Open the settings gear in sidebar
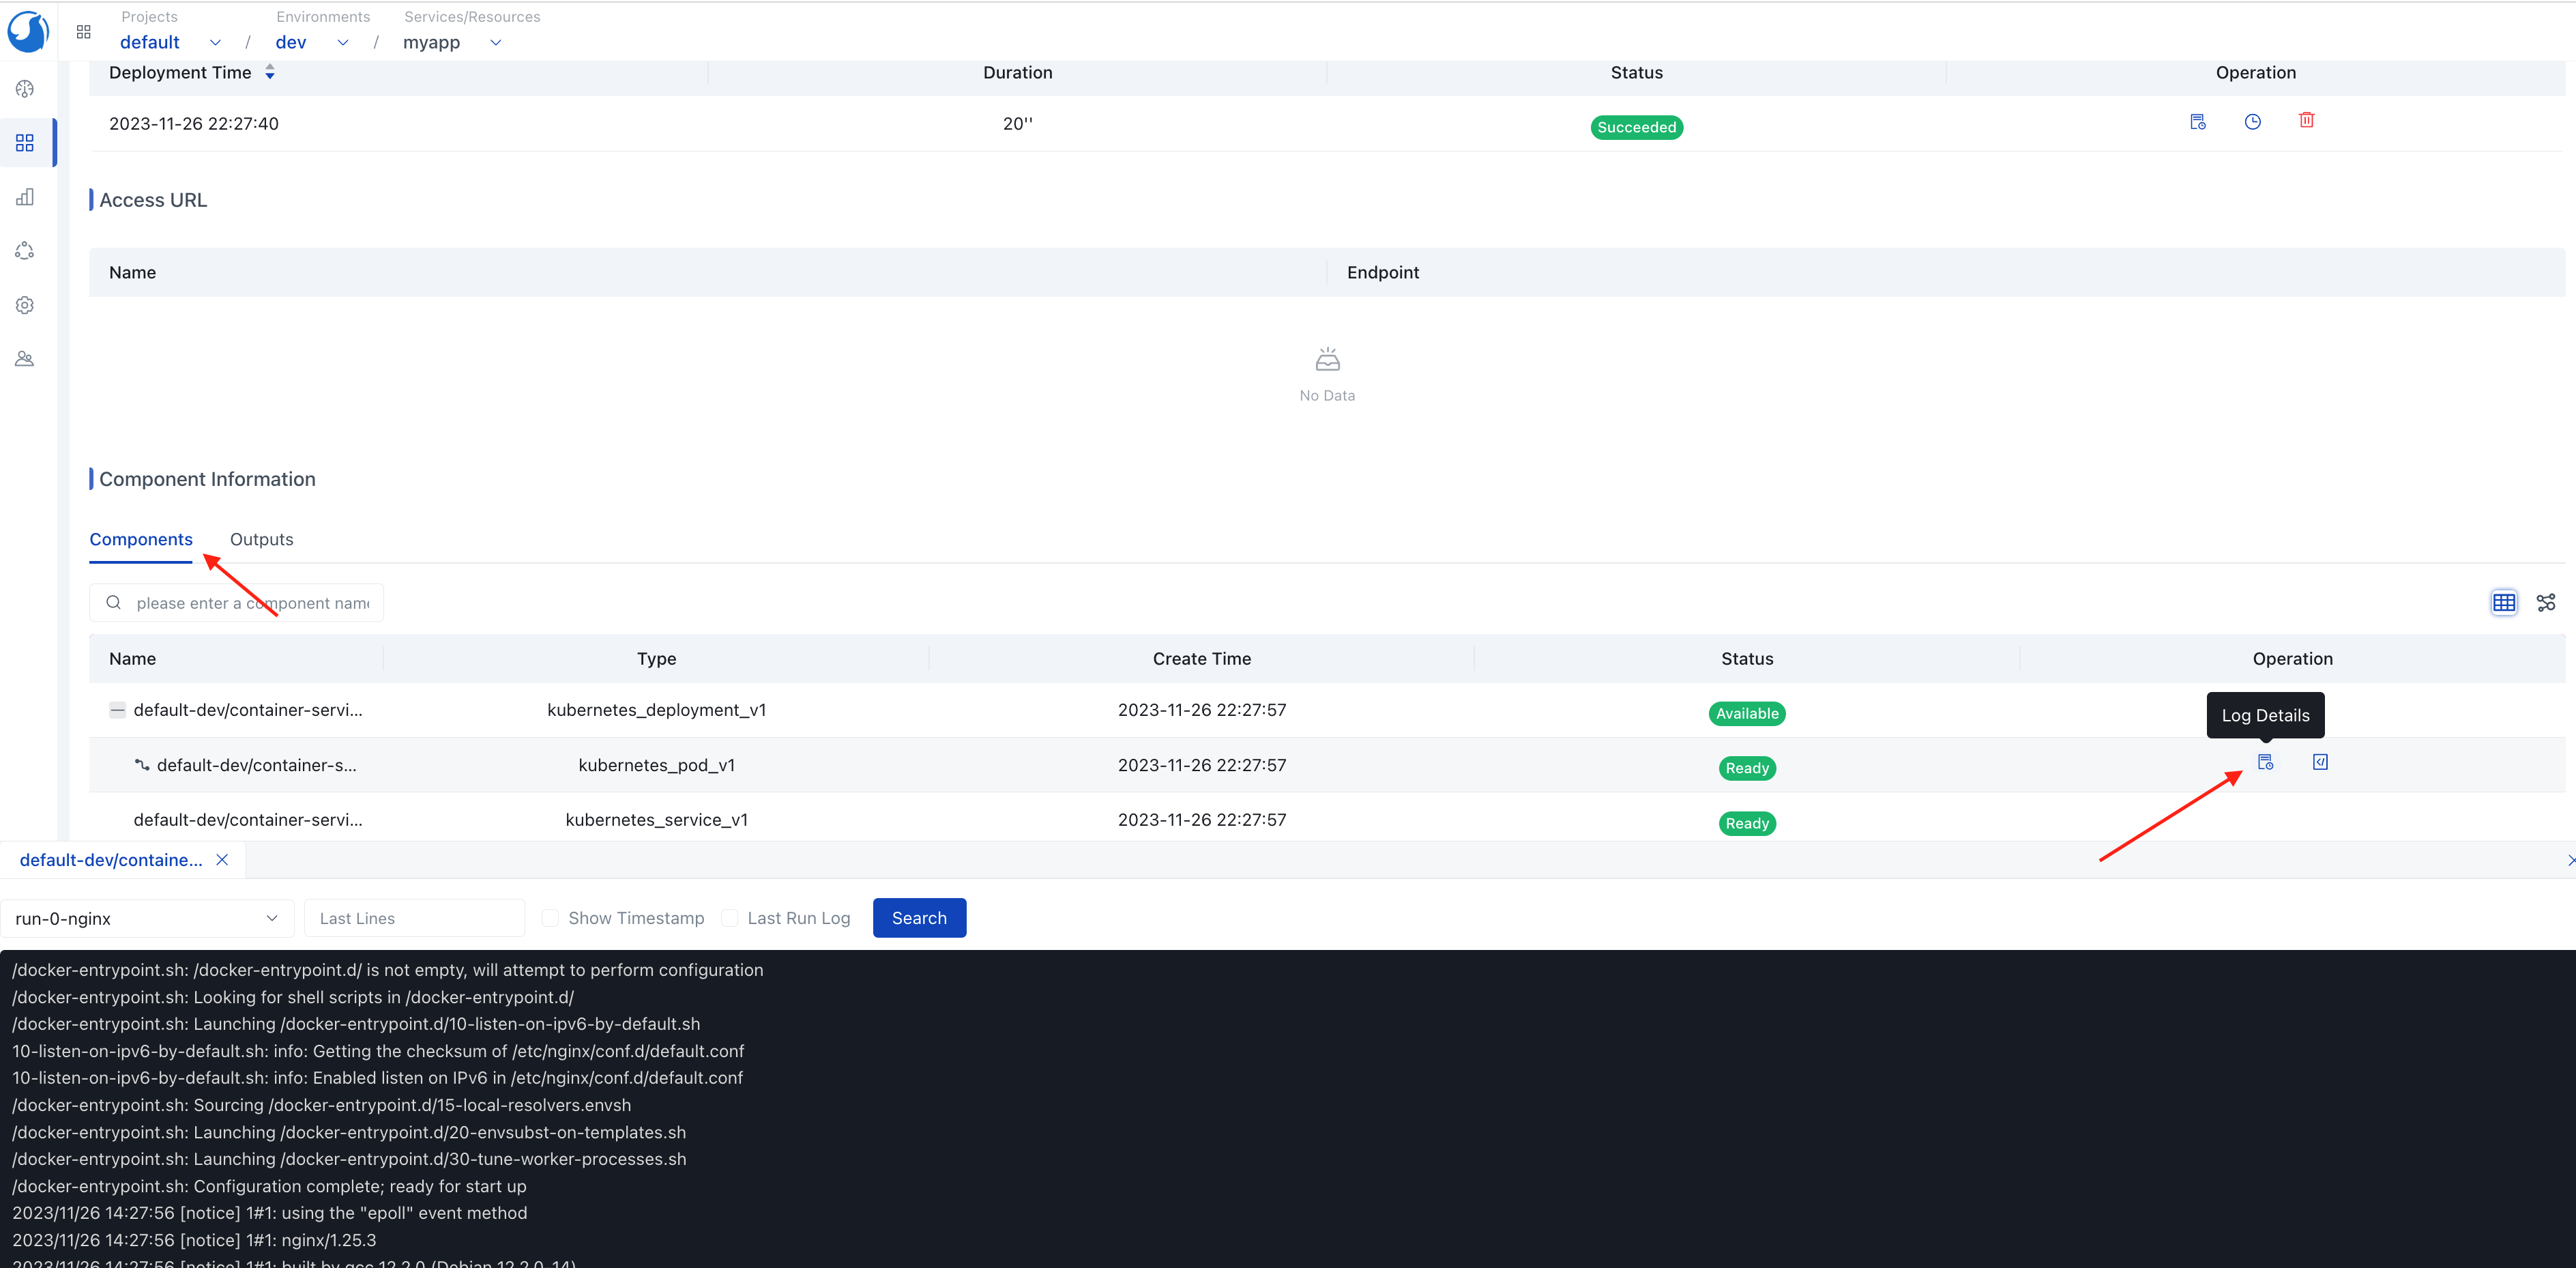 point(25,305)
